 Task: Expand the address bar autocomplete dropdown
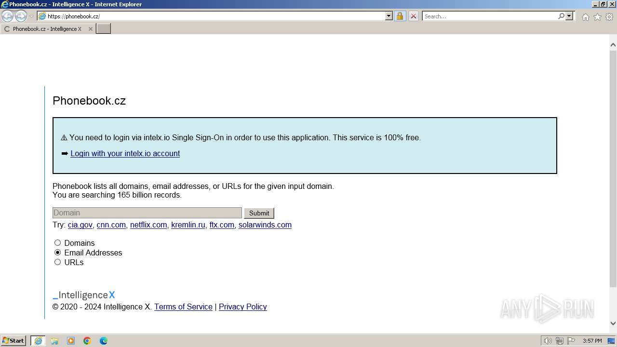pyautogui.click(x=389, y=16)
